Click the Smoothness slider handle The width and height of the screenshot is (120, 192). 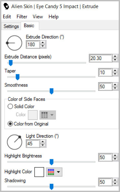coord(51,91)
